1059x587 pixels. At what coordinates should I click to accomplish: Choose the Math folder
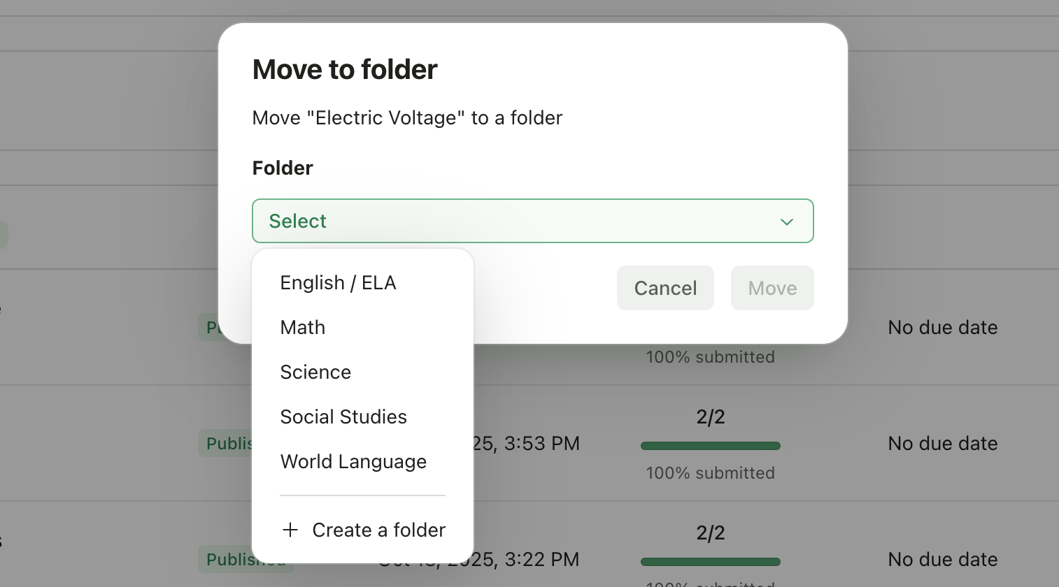(303, 327)
